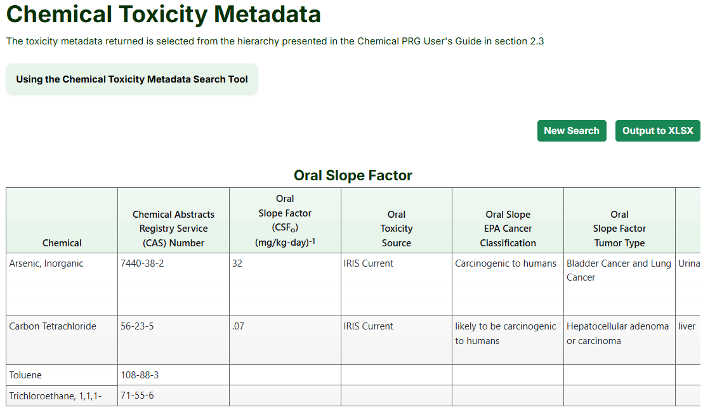Viewport: 703px width, 412px height.
Task: Select the slope factor value 32
Action: click(237, 263)
